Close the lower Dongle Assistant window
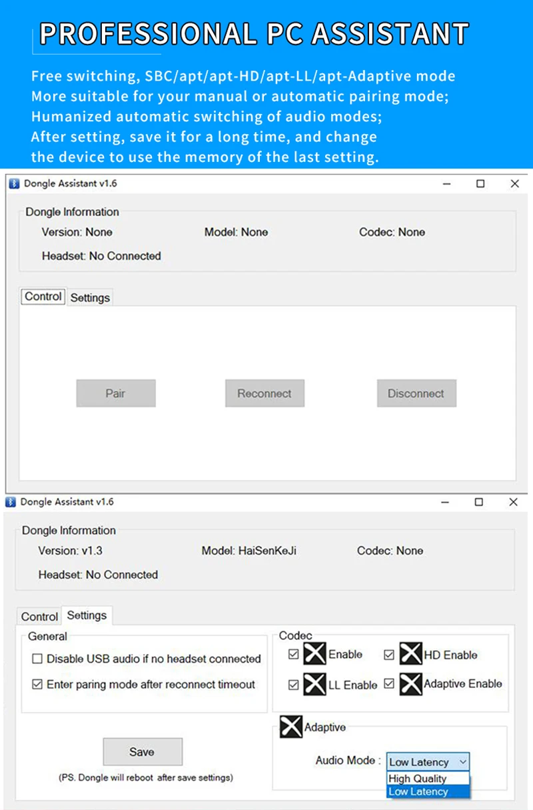 pyautogui.click(x=513, y=502)
